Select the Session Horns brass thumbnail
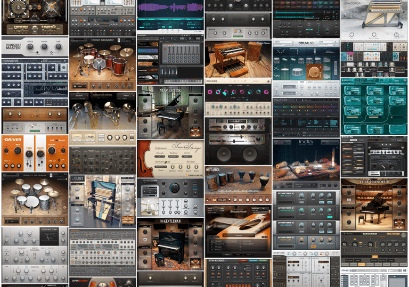Viewport: 409px width, 287px height. coord(102,118)
